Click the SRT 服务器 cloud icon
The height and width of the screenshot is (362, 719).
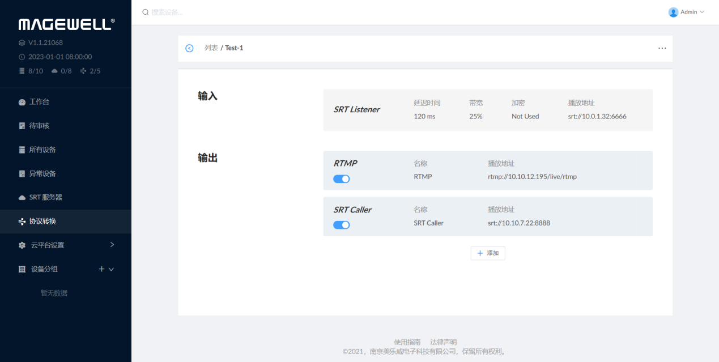click(x=22, y=198)
